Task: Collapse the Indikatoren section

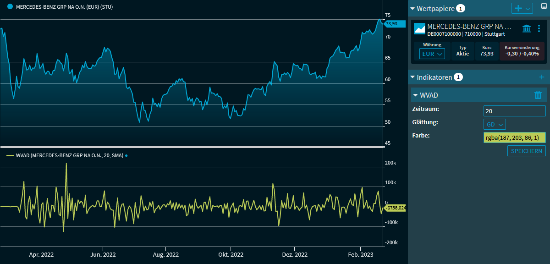Action: point(412,77)
